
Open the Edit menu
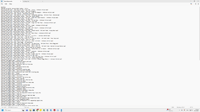(x=6, y=4)
